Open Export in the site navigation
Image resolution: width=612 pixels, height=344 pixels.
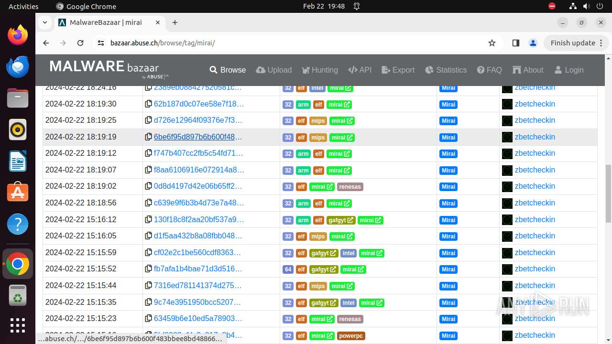tap(398, 70)
